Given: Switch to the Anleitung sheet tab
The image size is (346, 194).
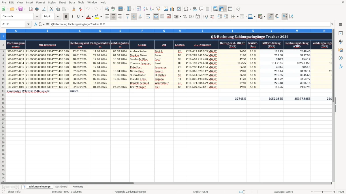Looking at the screenshot, I should (x=78, y=187).
